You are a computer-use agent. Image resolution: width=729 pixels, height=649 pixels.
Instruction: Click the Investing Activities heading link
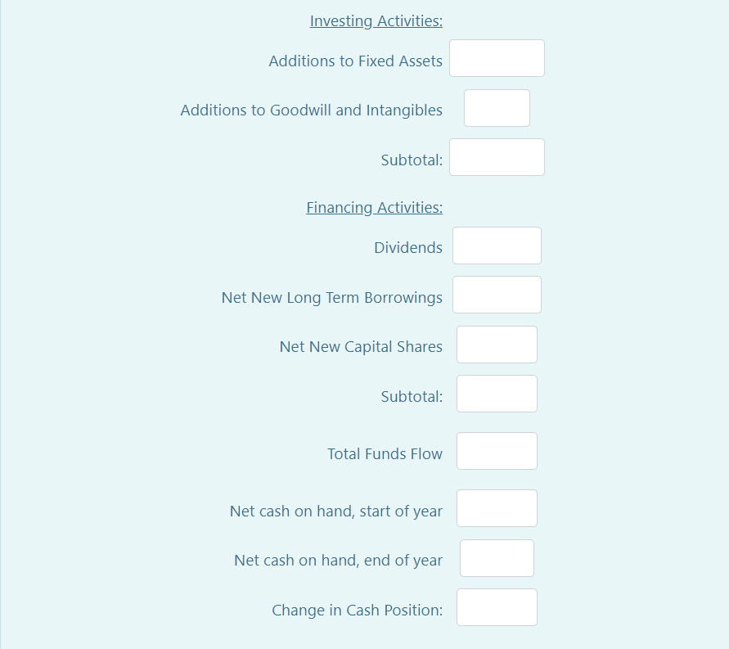point(376,20)
